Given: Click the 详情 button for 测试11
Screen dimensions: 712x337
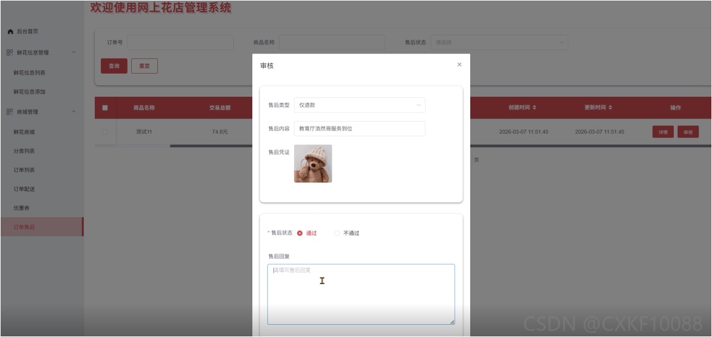Looking at the screenshot, I should pos(663,132).
